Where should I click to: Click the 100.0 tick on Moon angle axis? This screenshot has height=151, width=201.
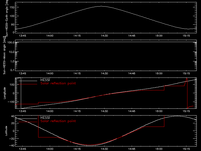(x=11, y=42)
